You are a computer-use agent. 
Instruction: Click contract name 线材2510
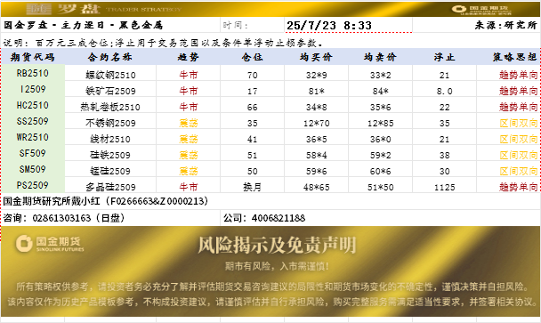pos(110,139)
